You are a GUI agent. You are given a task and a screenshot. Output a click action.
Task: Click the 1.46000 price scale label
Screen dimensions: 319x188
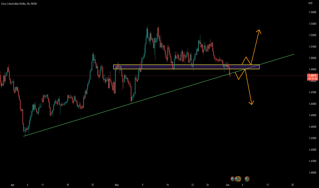(x=312, y=104)
